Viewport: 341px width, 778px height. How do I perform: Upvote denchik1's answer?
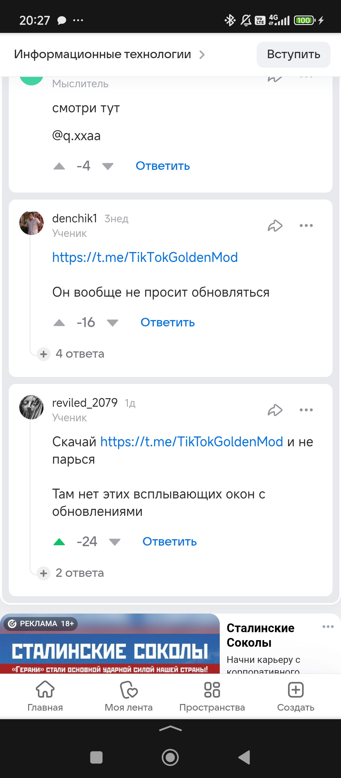coord(59,323)
